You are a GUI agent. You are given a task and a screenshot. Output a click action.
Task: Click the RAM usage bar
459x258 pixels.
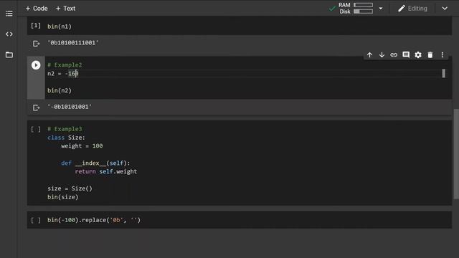[x=363, y=5]
